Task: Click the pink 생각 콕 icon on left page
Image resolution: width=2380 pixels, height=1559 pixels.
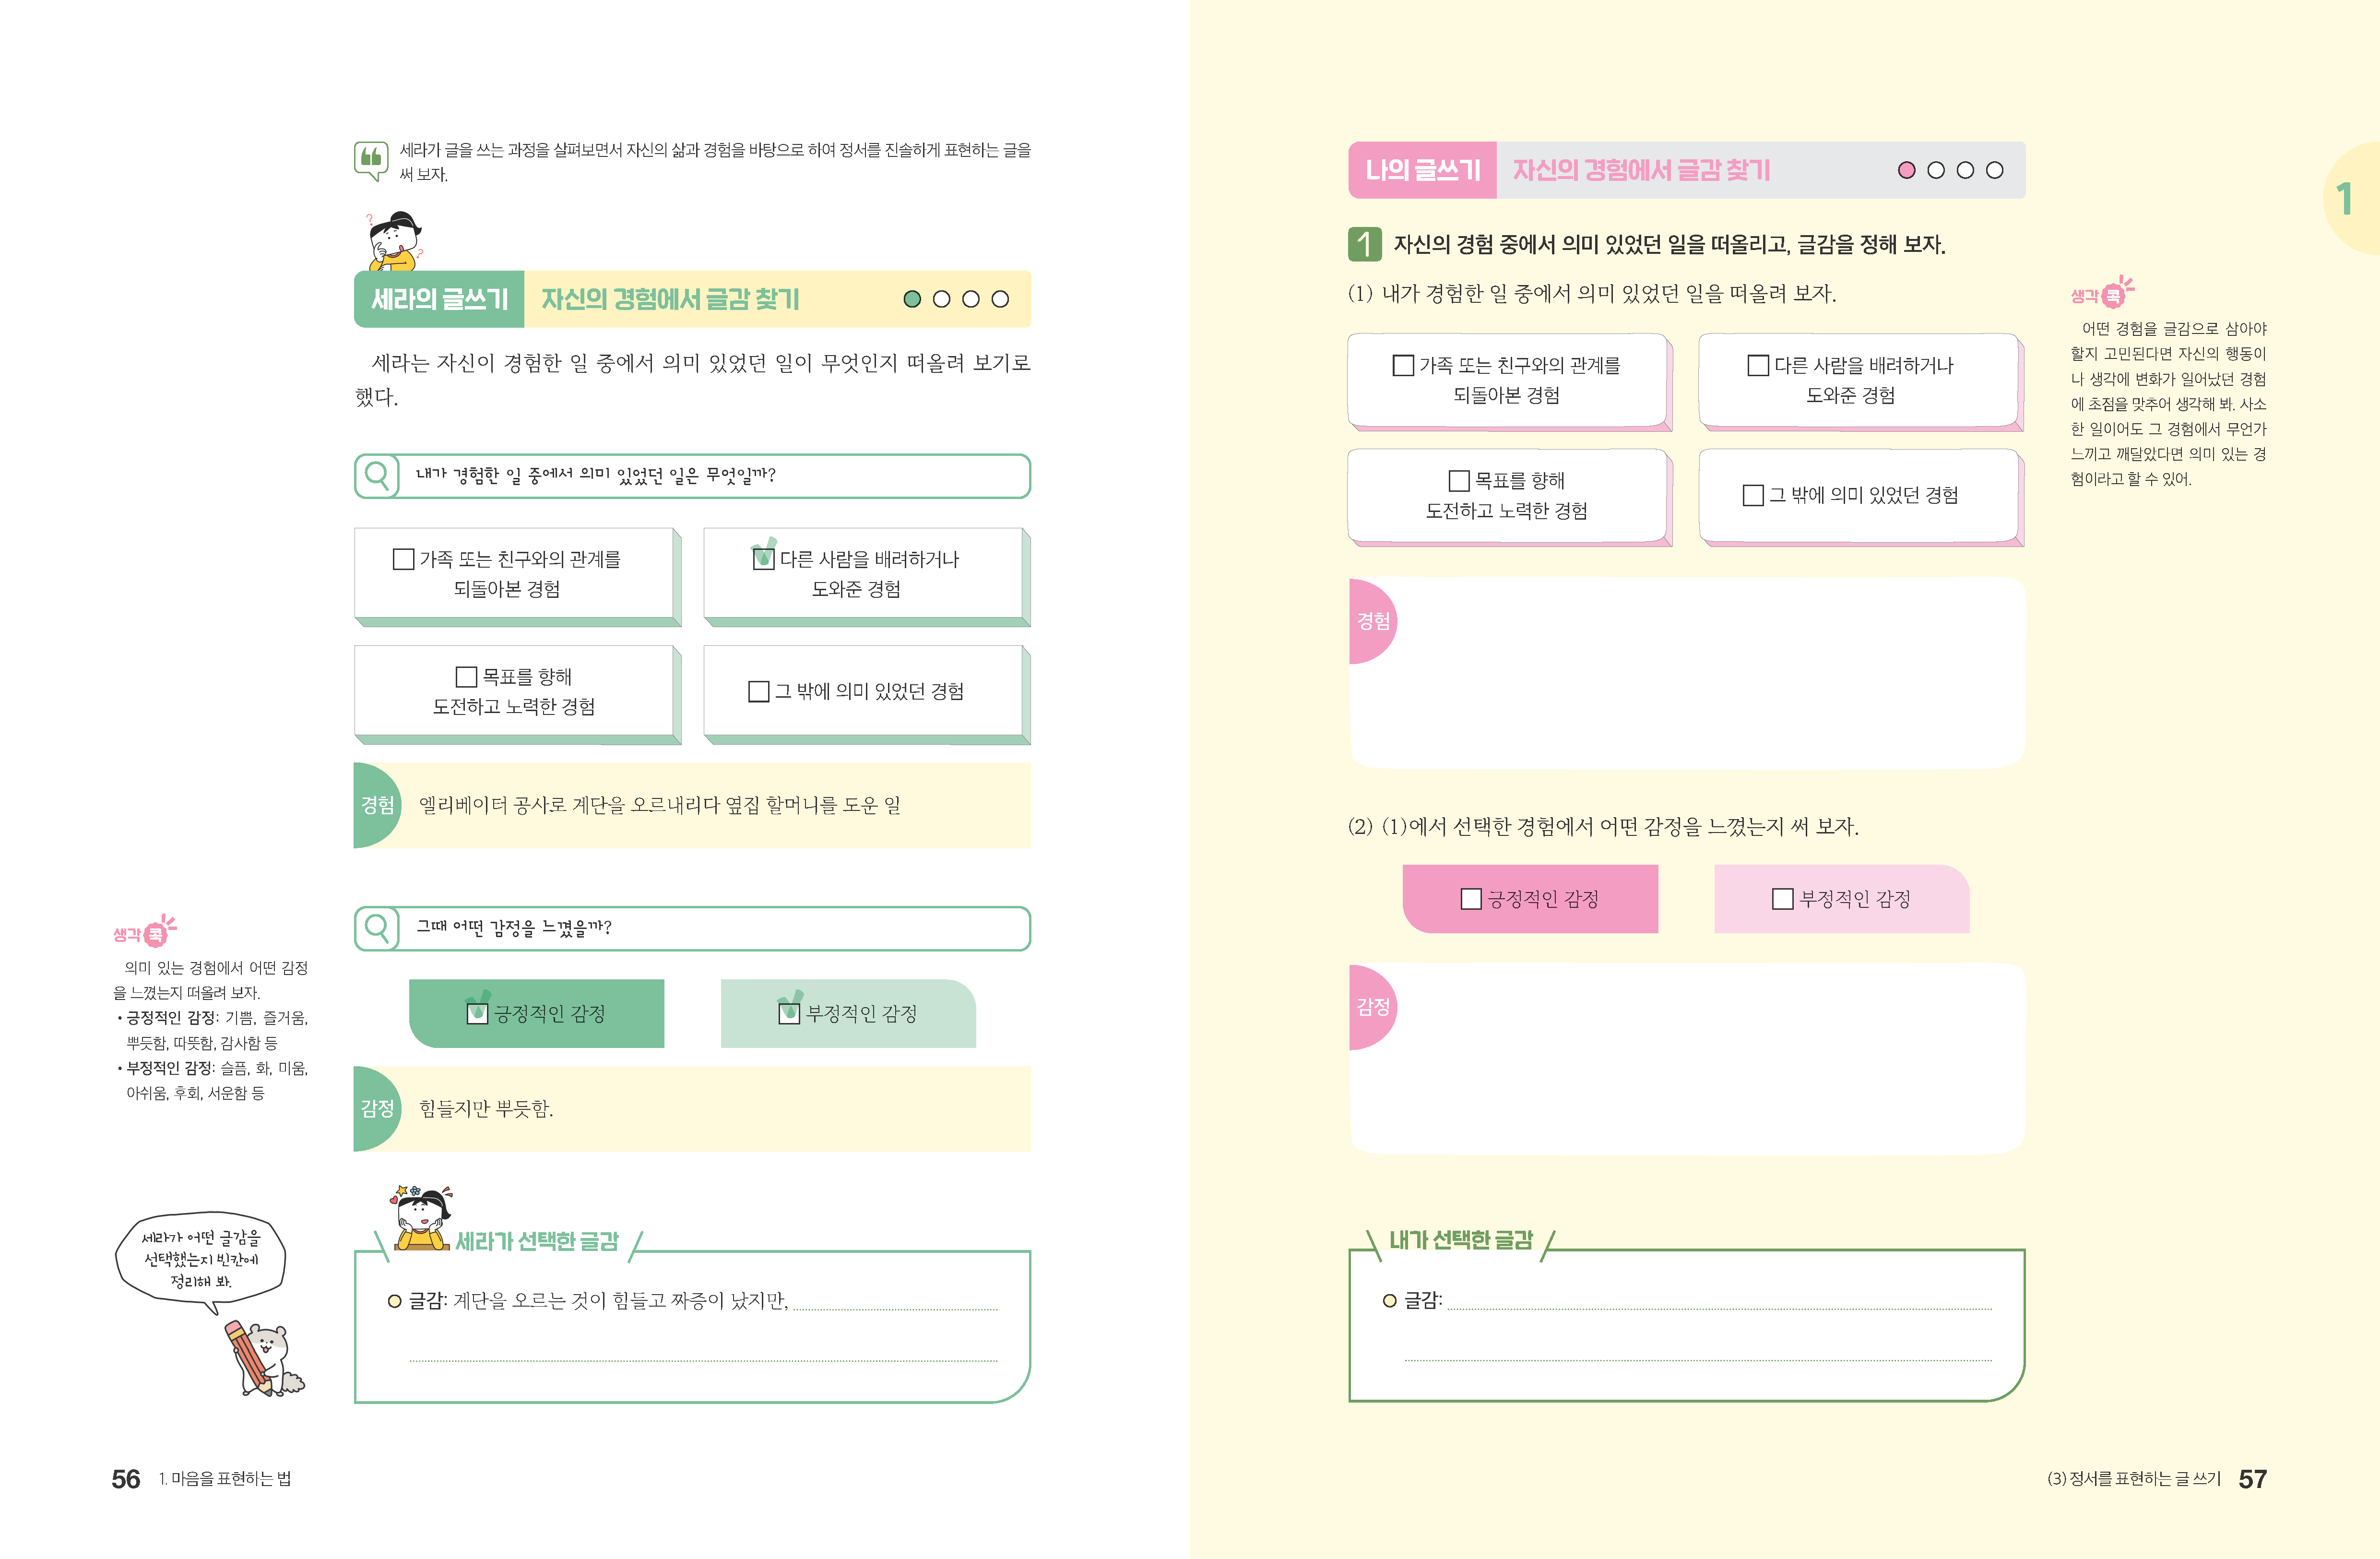Action: coord(146,932)
